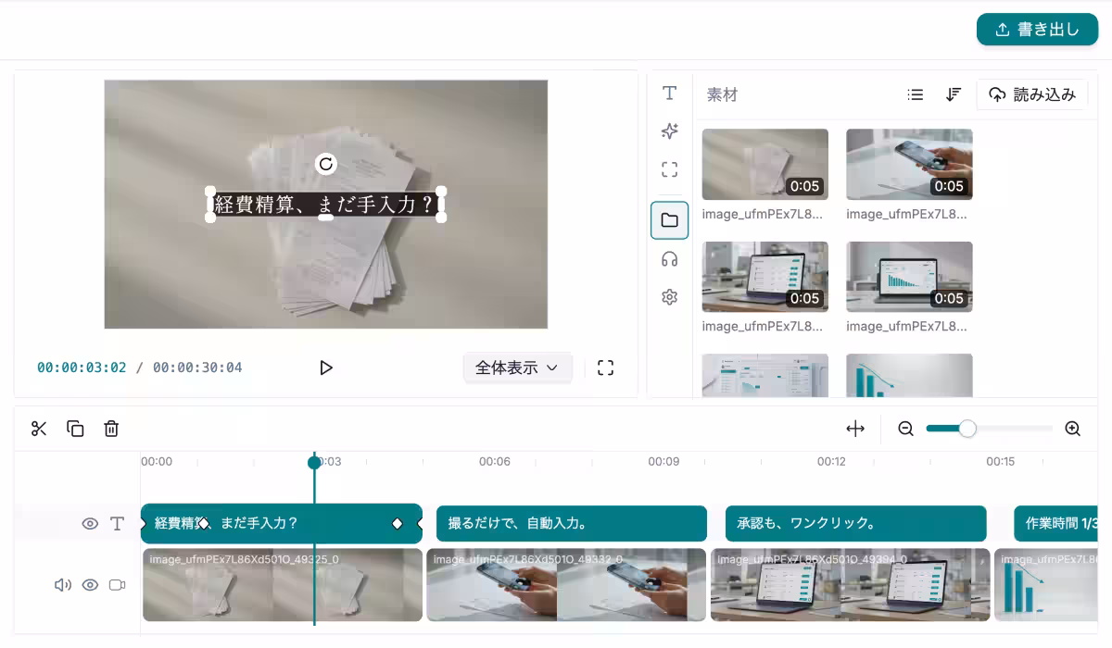Select the 承認も、ワンクリック。 text clip

click(x=856, y=523)
